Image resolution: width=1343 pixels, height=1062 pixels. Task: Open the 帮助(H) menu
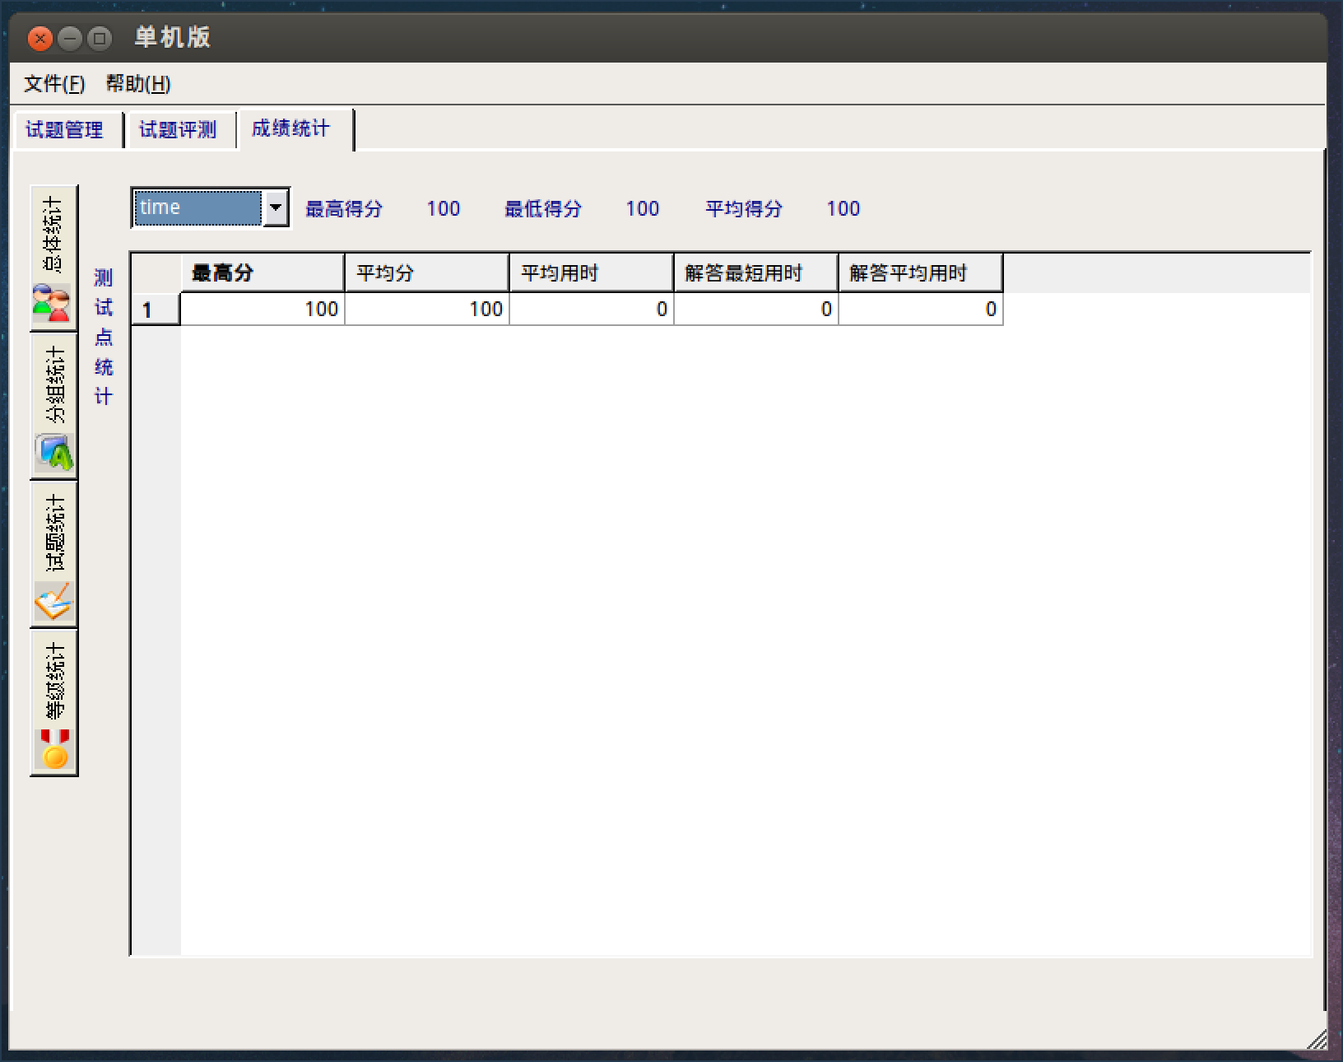[138, 83]
